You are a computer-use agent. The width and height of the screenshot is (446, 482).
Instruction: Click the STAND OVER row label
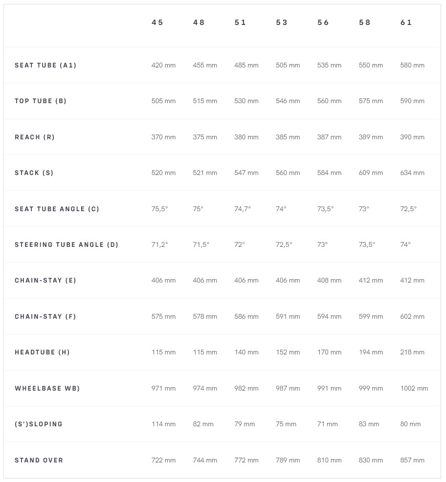click(x=39, y=460)
